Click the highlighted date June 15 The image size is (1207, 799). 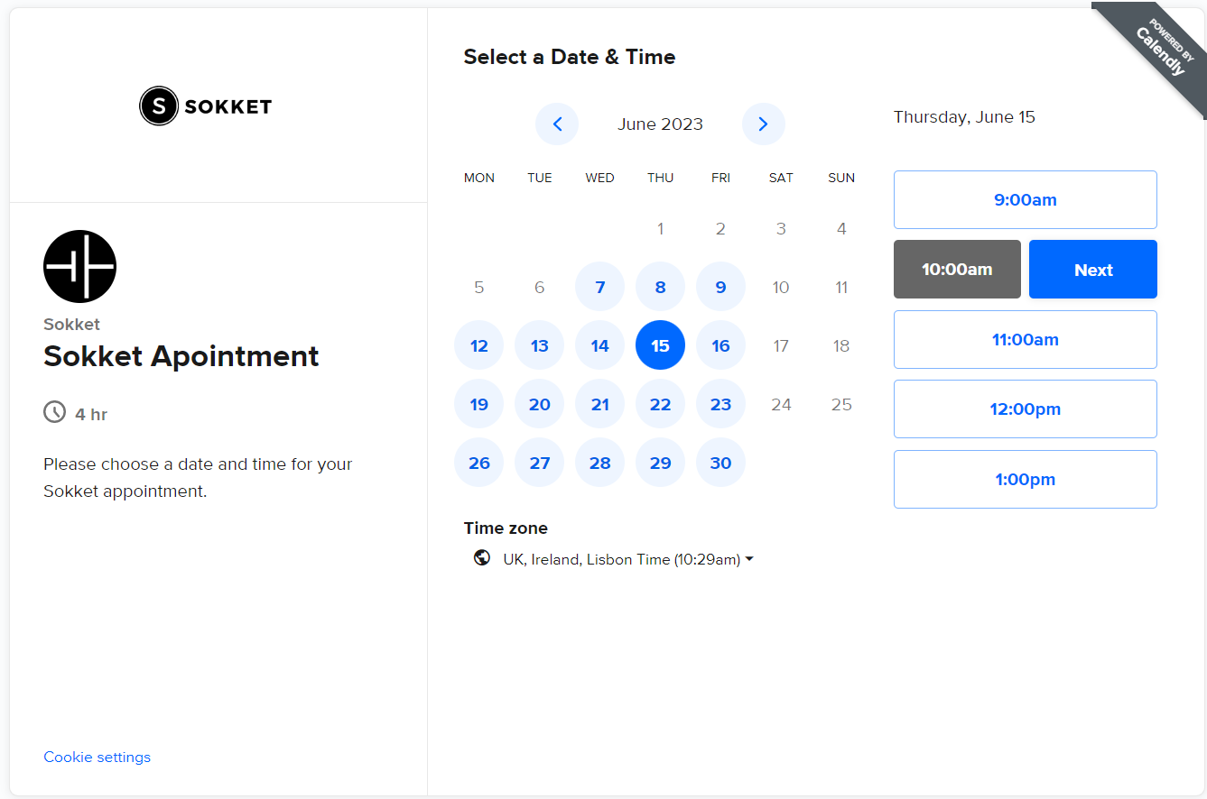pyautogui.click(x=661, y=346)
